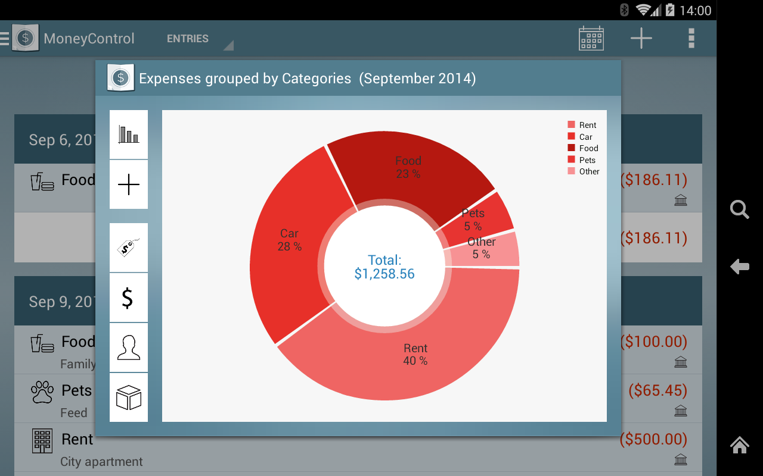Open the three-dot overflow menu
Viewport: 763px width, 476px height.
coord(691,38)
